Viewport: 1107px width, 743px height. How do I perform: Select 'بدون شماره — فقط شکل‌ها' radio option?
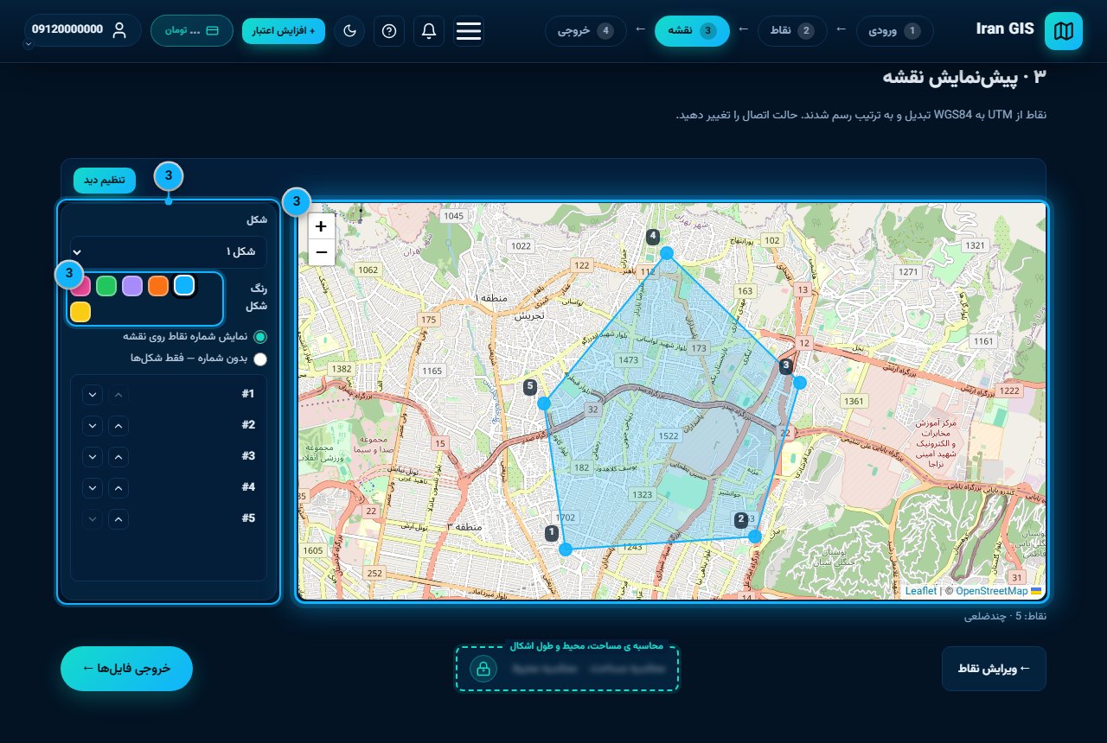(260, 358)
